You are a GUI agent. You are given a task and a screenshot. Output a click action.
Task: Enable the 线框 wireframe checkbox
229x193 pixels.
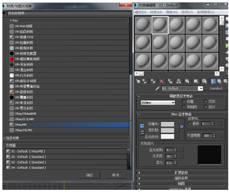184,101
